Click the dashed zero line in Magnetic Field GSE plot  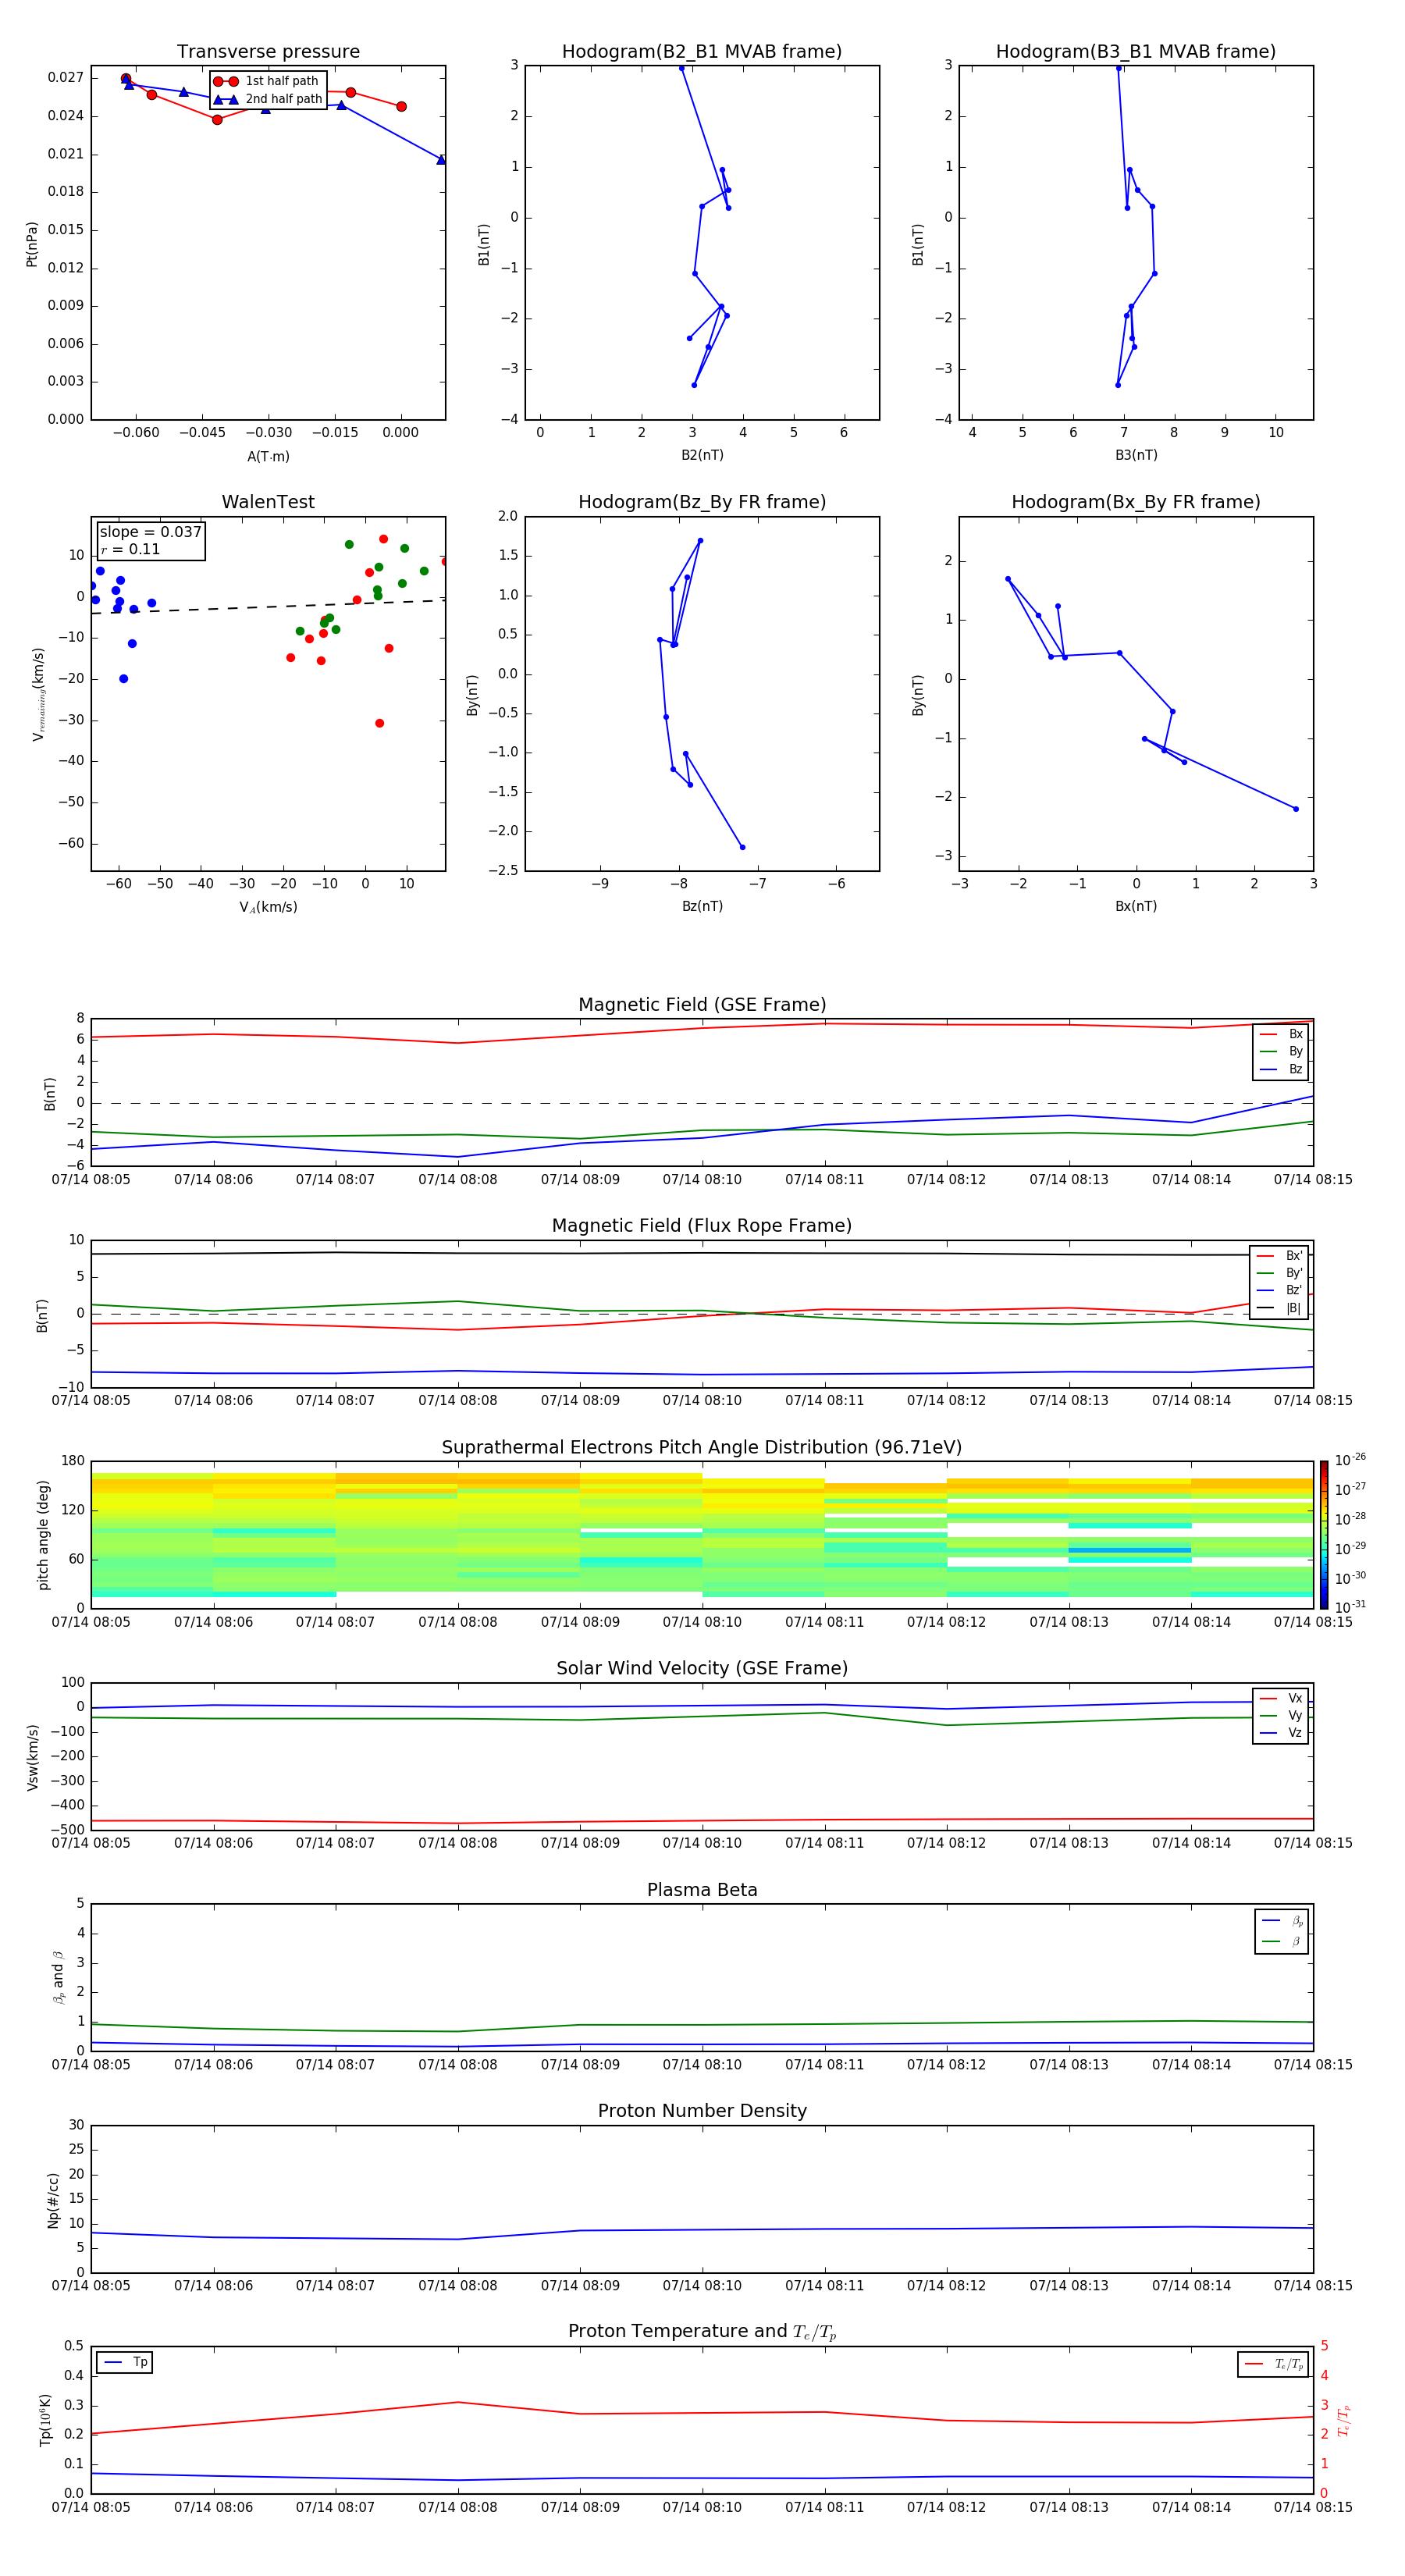click(702, 1103)
